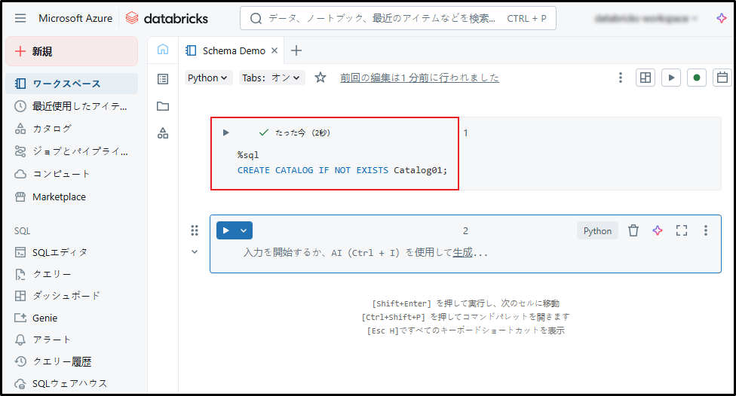The height and width of the screenshot is (396, 736).
Task: Run cell 2 with the blue play button
Action: 225,230
